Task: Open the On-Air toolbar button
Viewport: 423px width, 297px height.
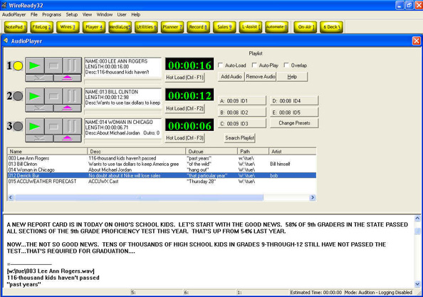Action: [305, 27]
